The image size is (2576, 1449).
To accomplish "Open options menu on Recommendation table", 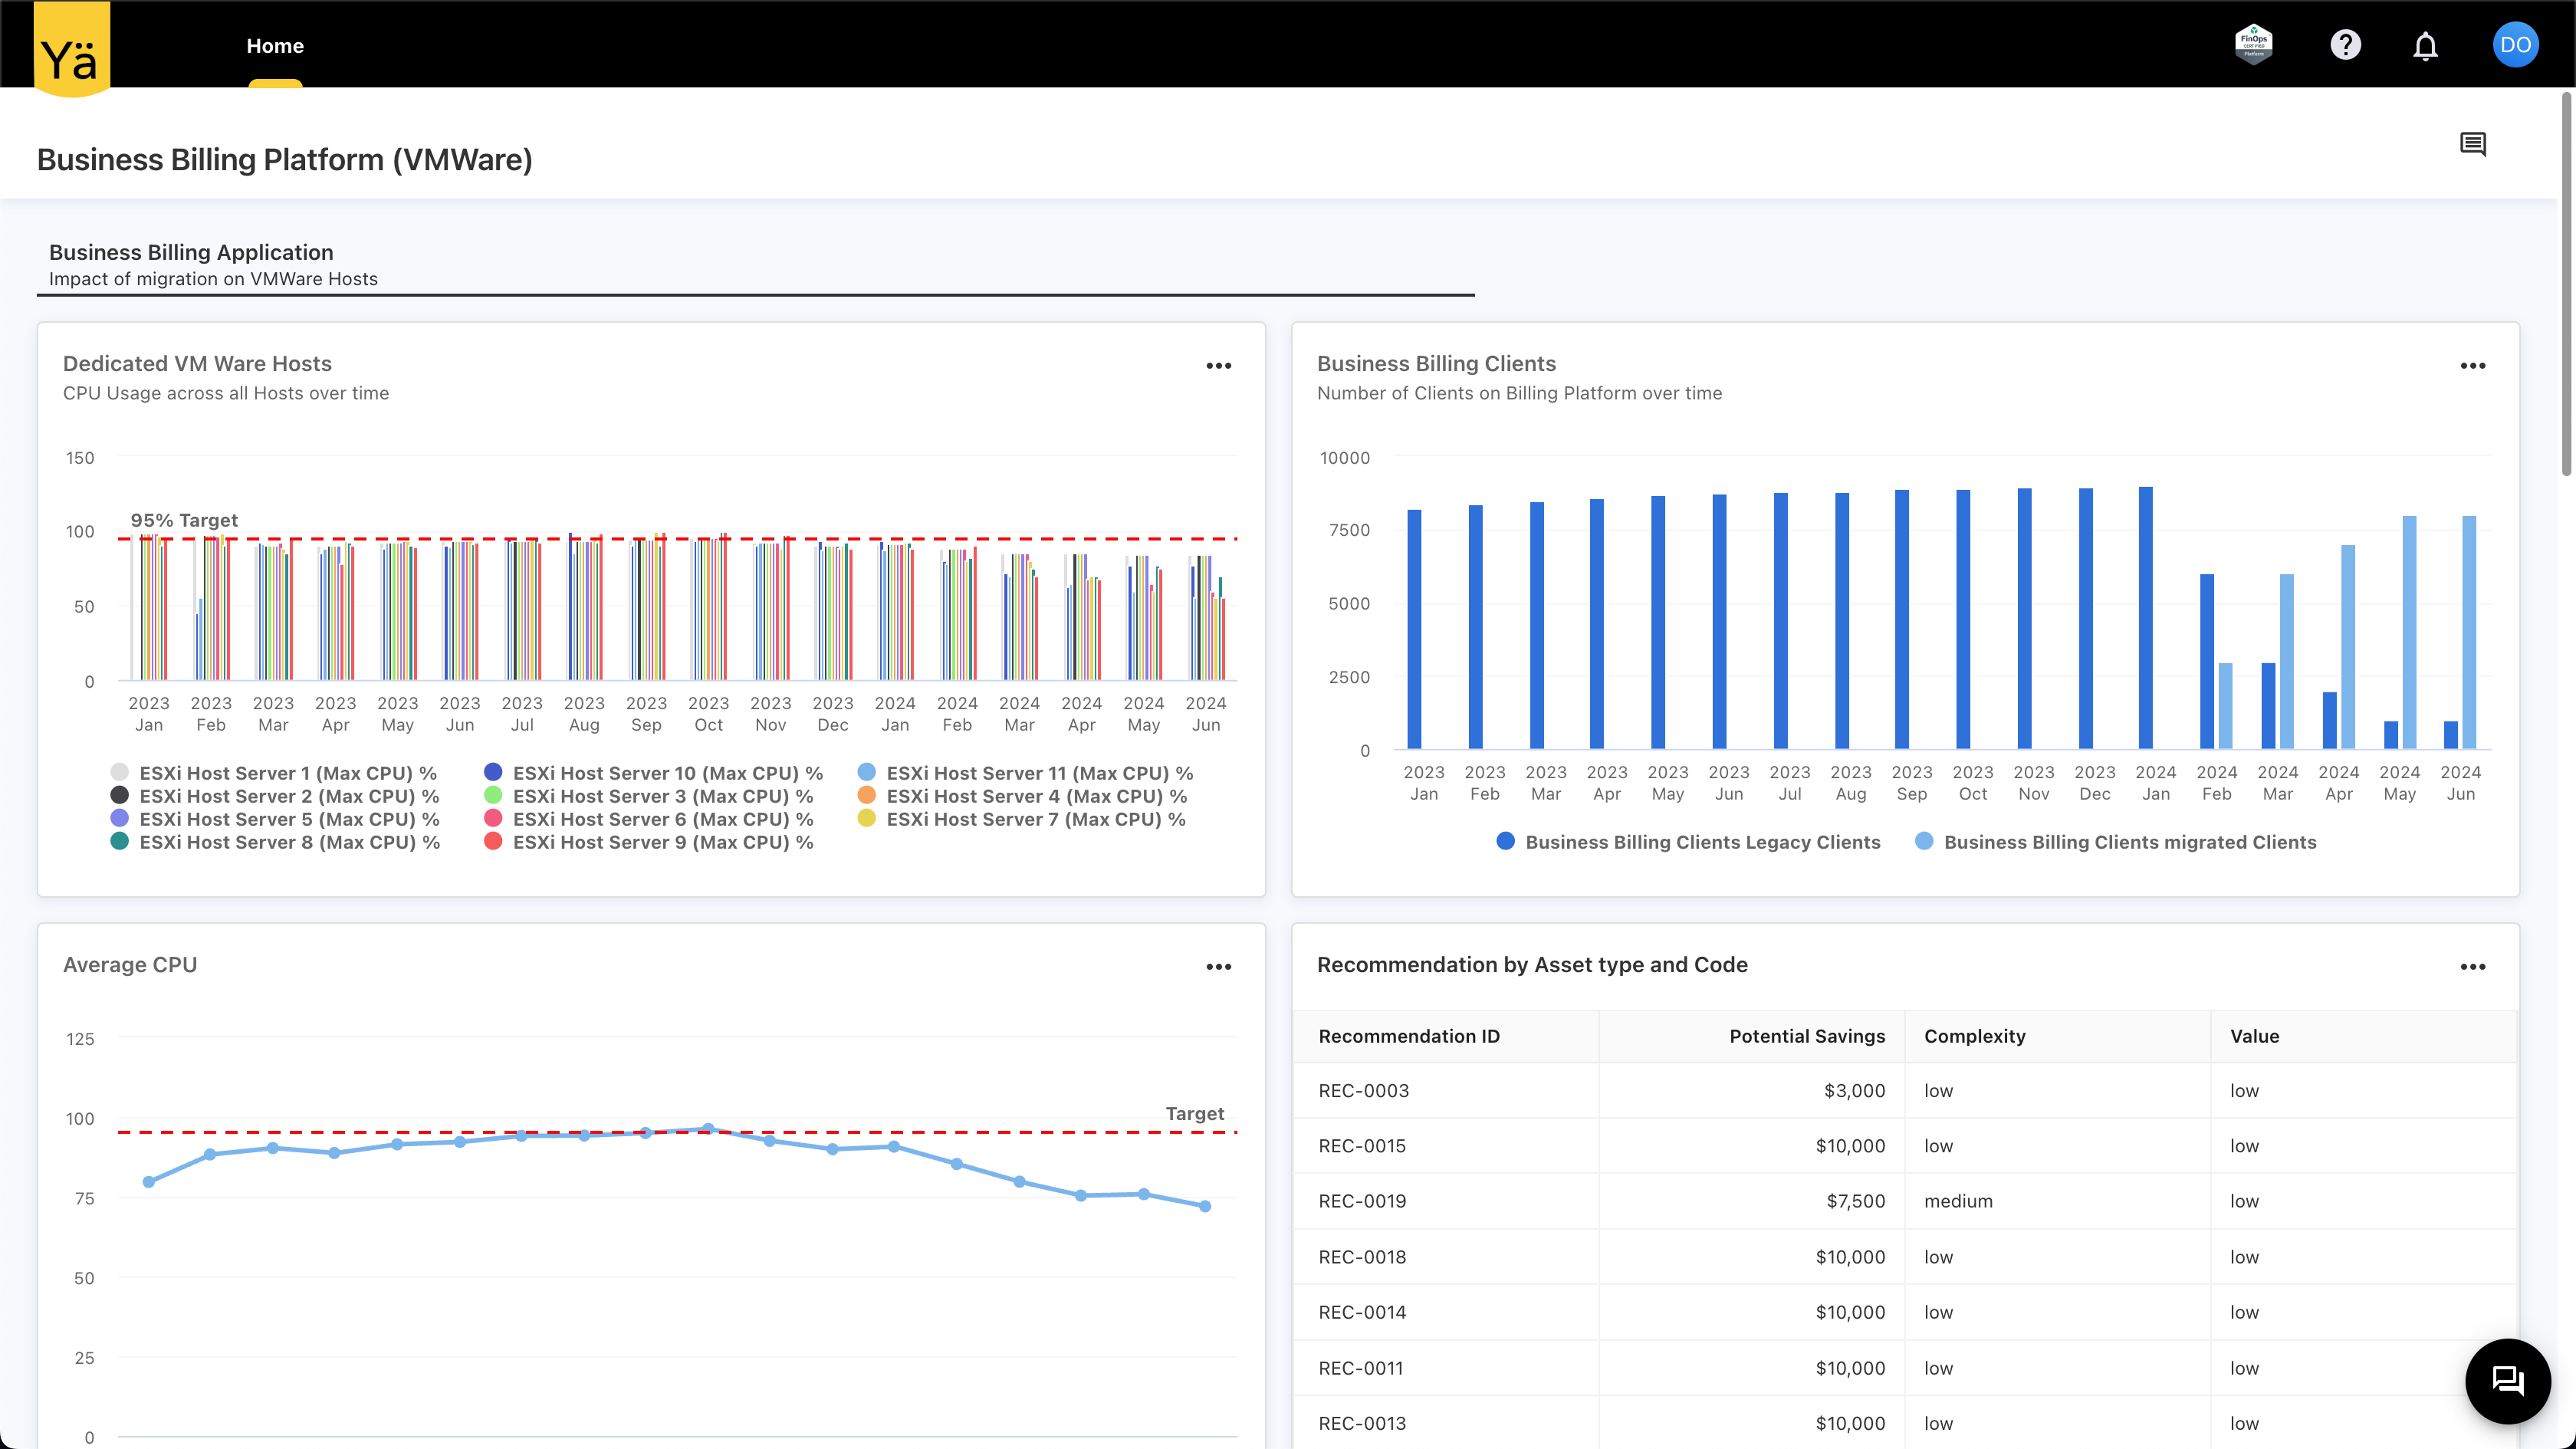I will (2474, 966).
